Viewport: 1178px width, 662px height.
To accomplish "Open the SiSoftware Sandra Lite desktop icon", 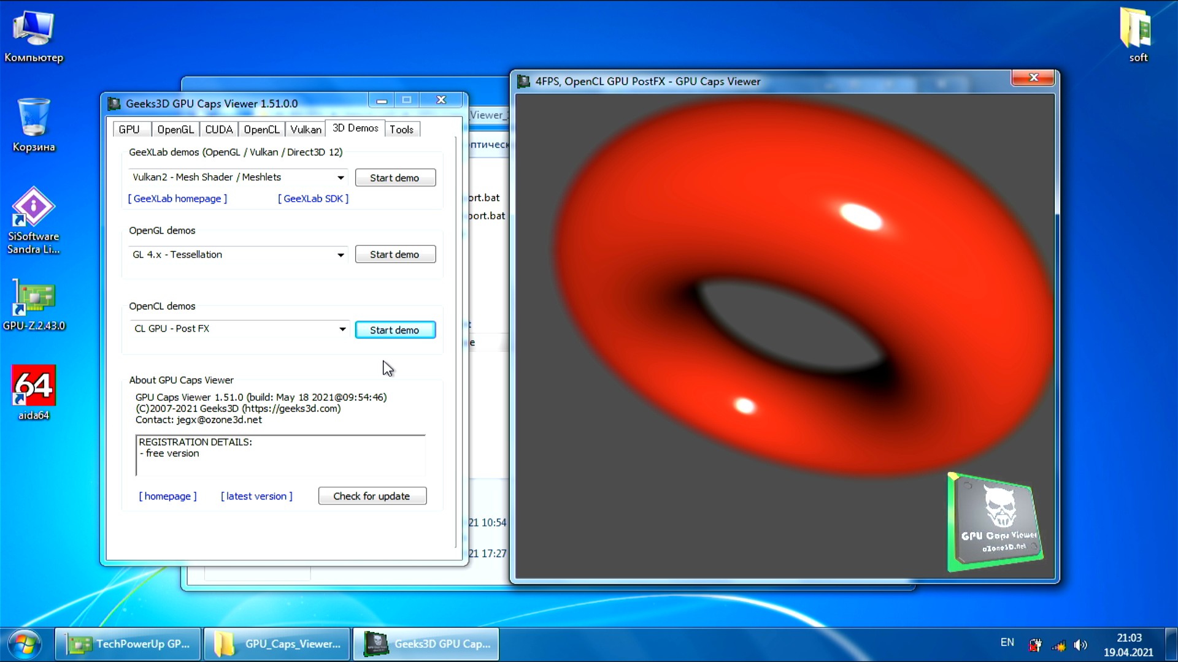I will tap(34, 208).
